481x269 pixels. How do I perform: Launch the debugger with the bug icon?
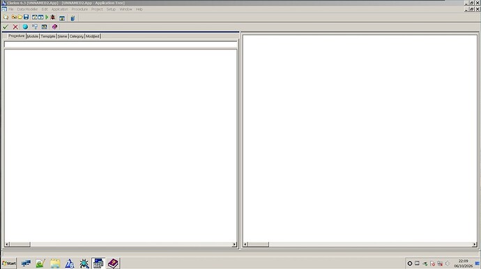[53, 17]
